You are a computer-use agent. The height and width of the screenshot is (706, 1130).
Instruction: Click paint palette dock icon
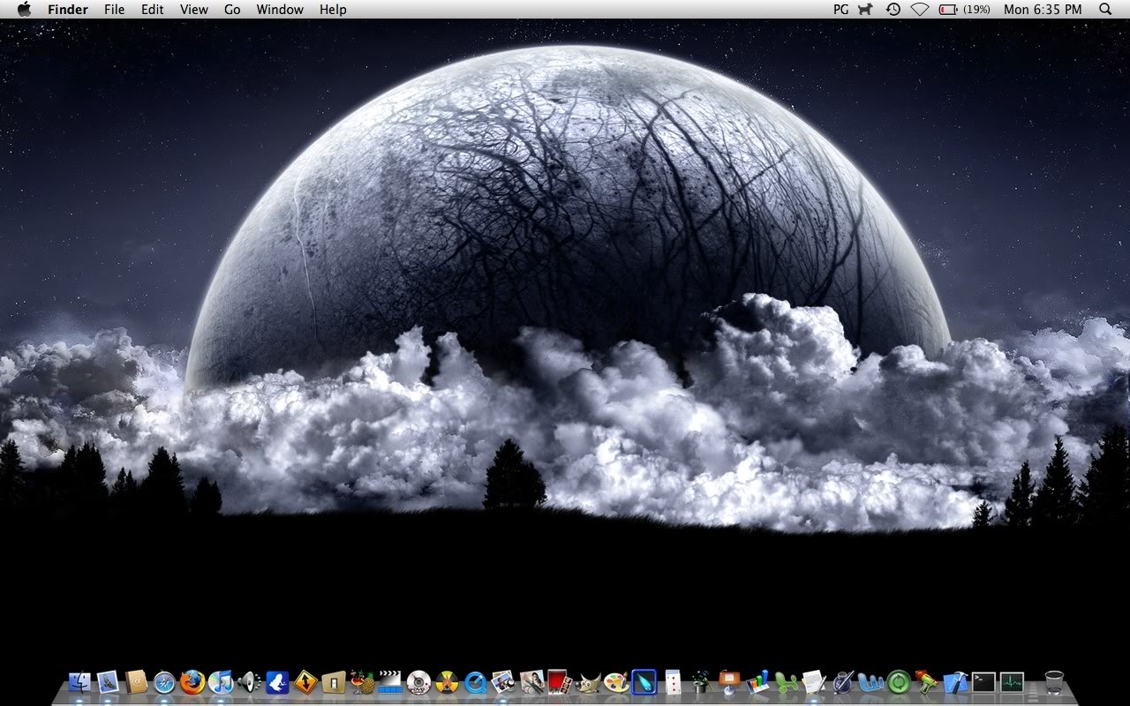pyautogui.click(x=616, y=681)
